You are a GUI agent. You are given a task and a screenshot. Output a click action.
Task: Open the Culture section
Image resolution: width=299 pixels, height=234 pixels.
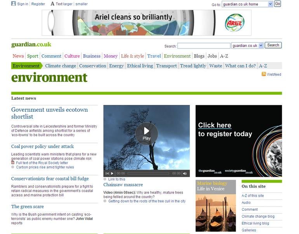(72, 56)
